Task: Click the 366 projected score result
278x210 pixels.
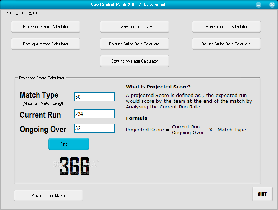Action: (75, 166)
